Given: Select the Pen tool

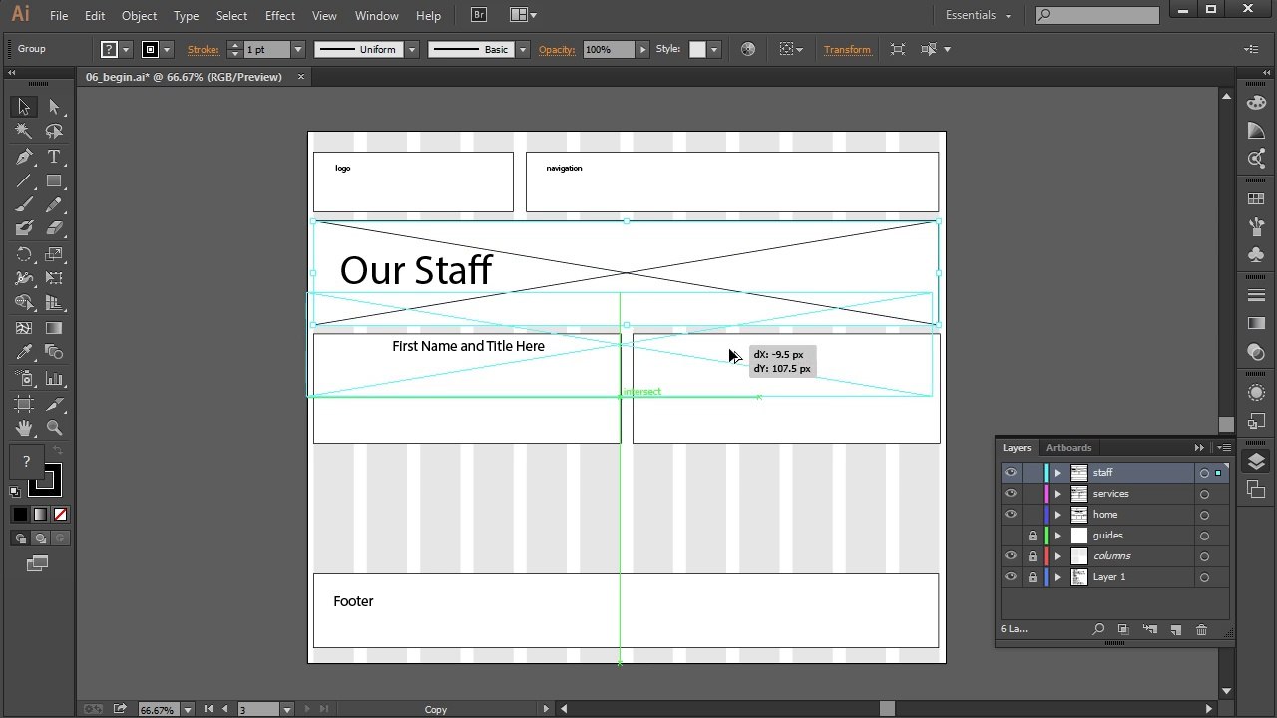Looking at the screenshot, I should point(24,157).
